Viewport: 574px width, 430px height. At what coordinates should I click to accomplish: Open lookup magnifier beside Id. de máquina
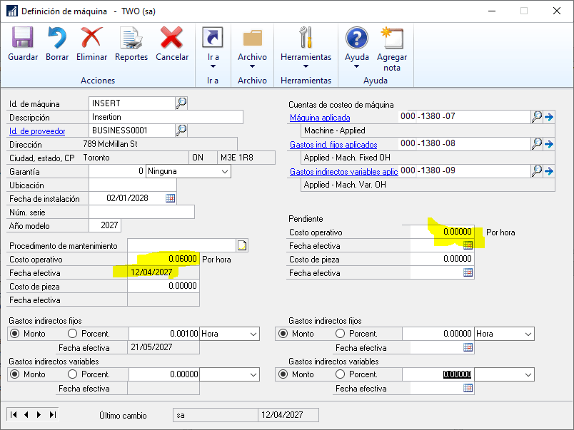181,103
